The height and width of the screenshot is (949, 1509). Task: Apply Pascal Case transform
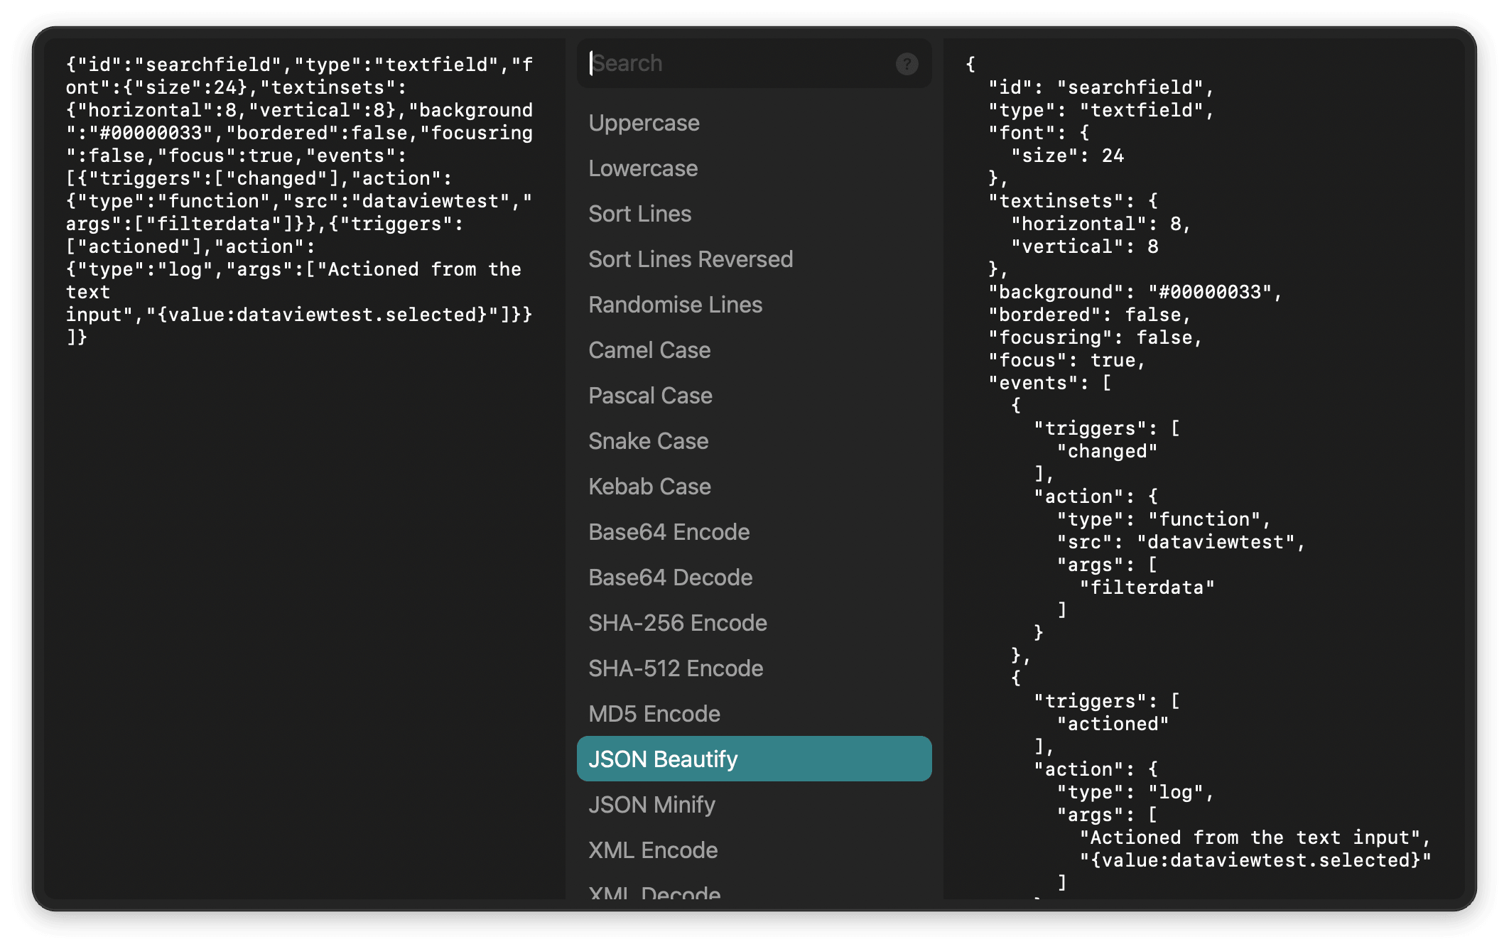pos(754,396)
